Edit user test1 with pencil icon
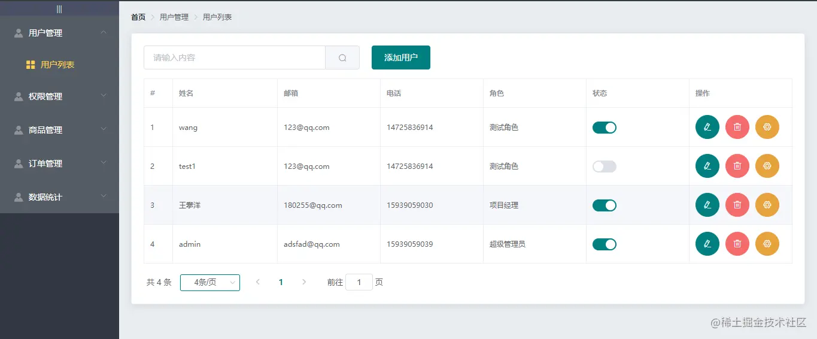 coord(707,166)
